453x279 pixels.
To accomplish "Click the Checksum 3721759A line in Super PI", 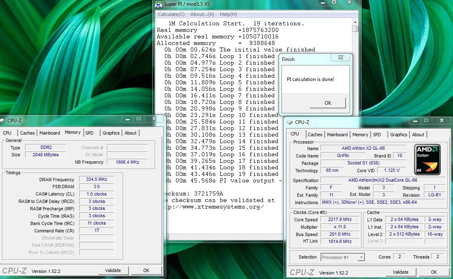I will (195, 193).
